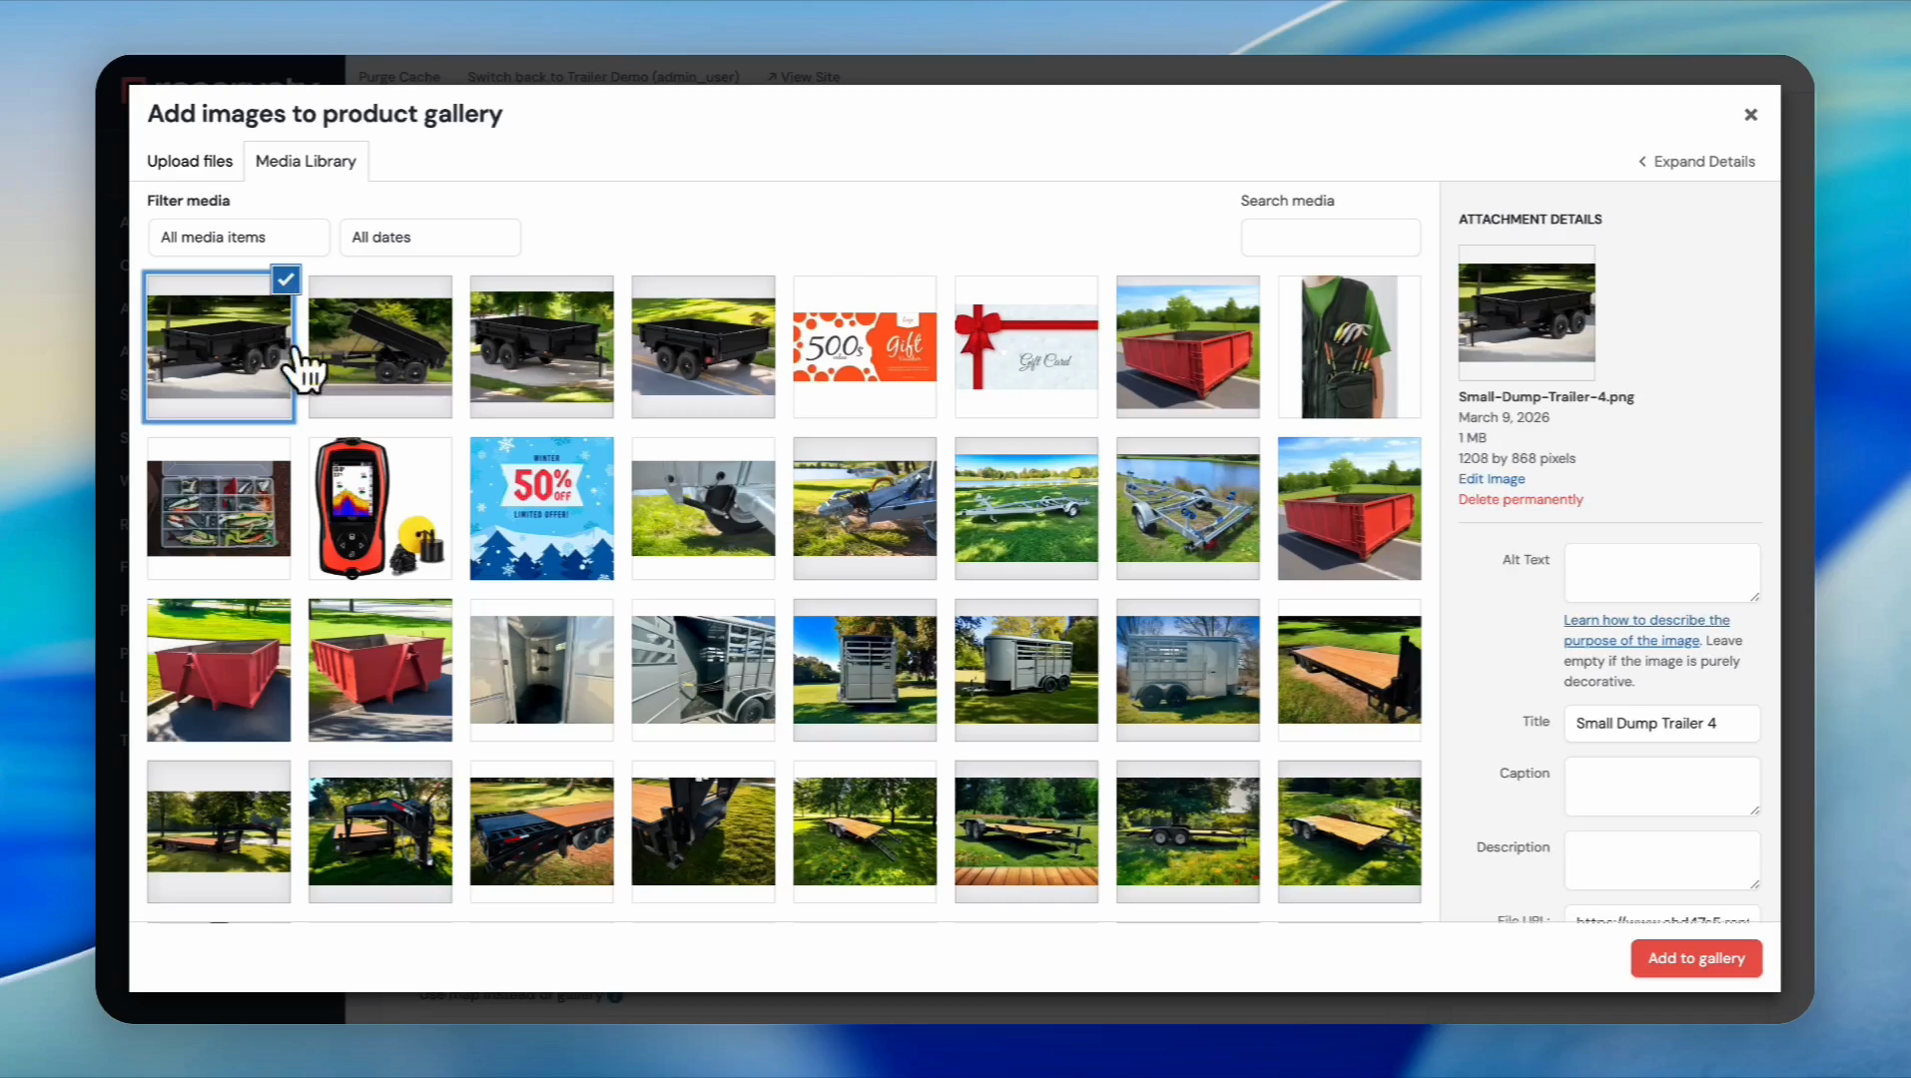Close the Add images to product gallery dialog
Image resolution: width=1911 pixels, height=1078 pixels.
coord(1750,115)
